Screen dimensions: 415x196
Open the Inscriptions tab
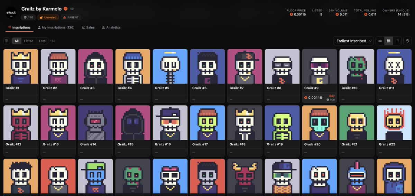point(19,28)
